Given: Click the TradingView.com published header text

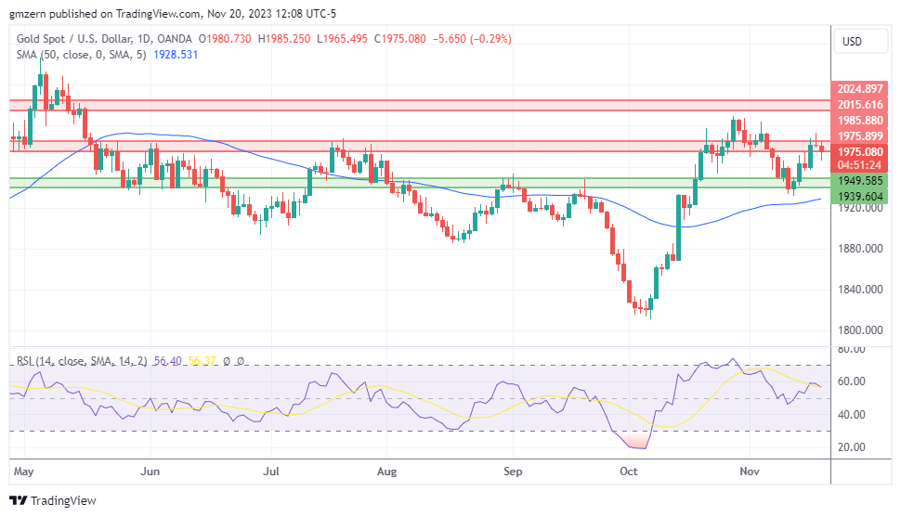Looking at the screenshot, I should click(x=173, y=13).
